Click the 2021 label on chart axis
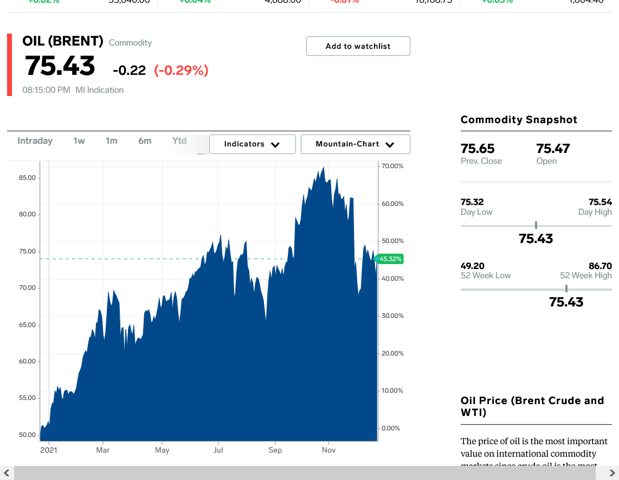This screenshot has width=619, height=480. point(49,450)
